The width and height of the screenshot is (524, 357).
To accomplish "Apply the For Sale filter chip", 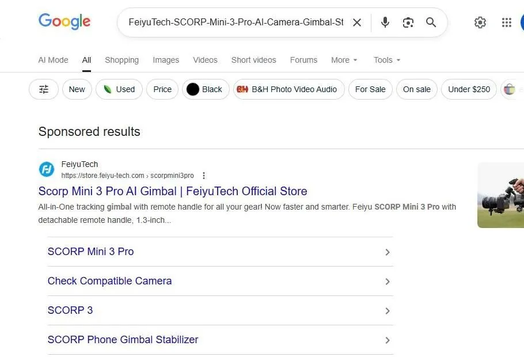I will click(370, 89).
